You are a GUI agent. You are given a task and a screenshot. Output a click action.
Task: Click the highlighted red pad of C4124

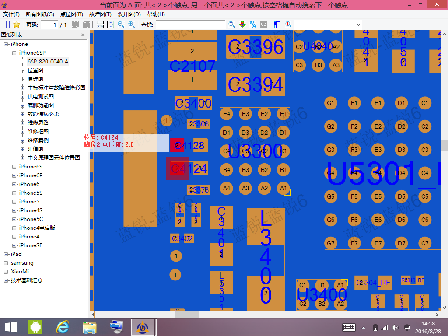[178, 168]
